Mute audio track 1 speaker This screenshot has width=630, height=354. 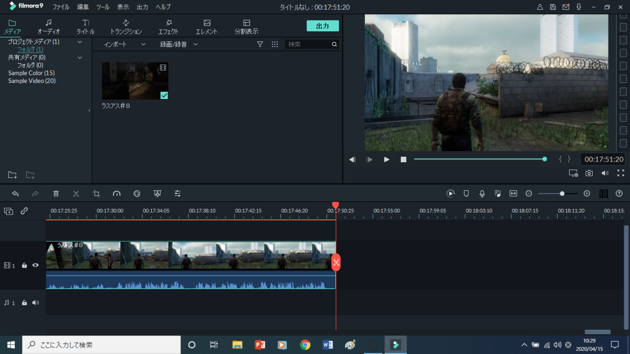click(x=35, y=303)
